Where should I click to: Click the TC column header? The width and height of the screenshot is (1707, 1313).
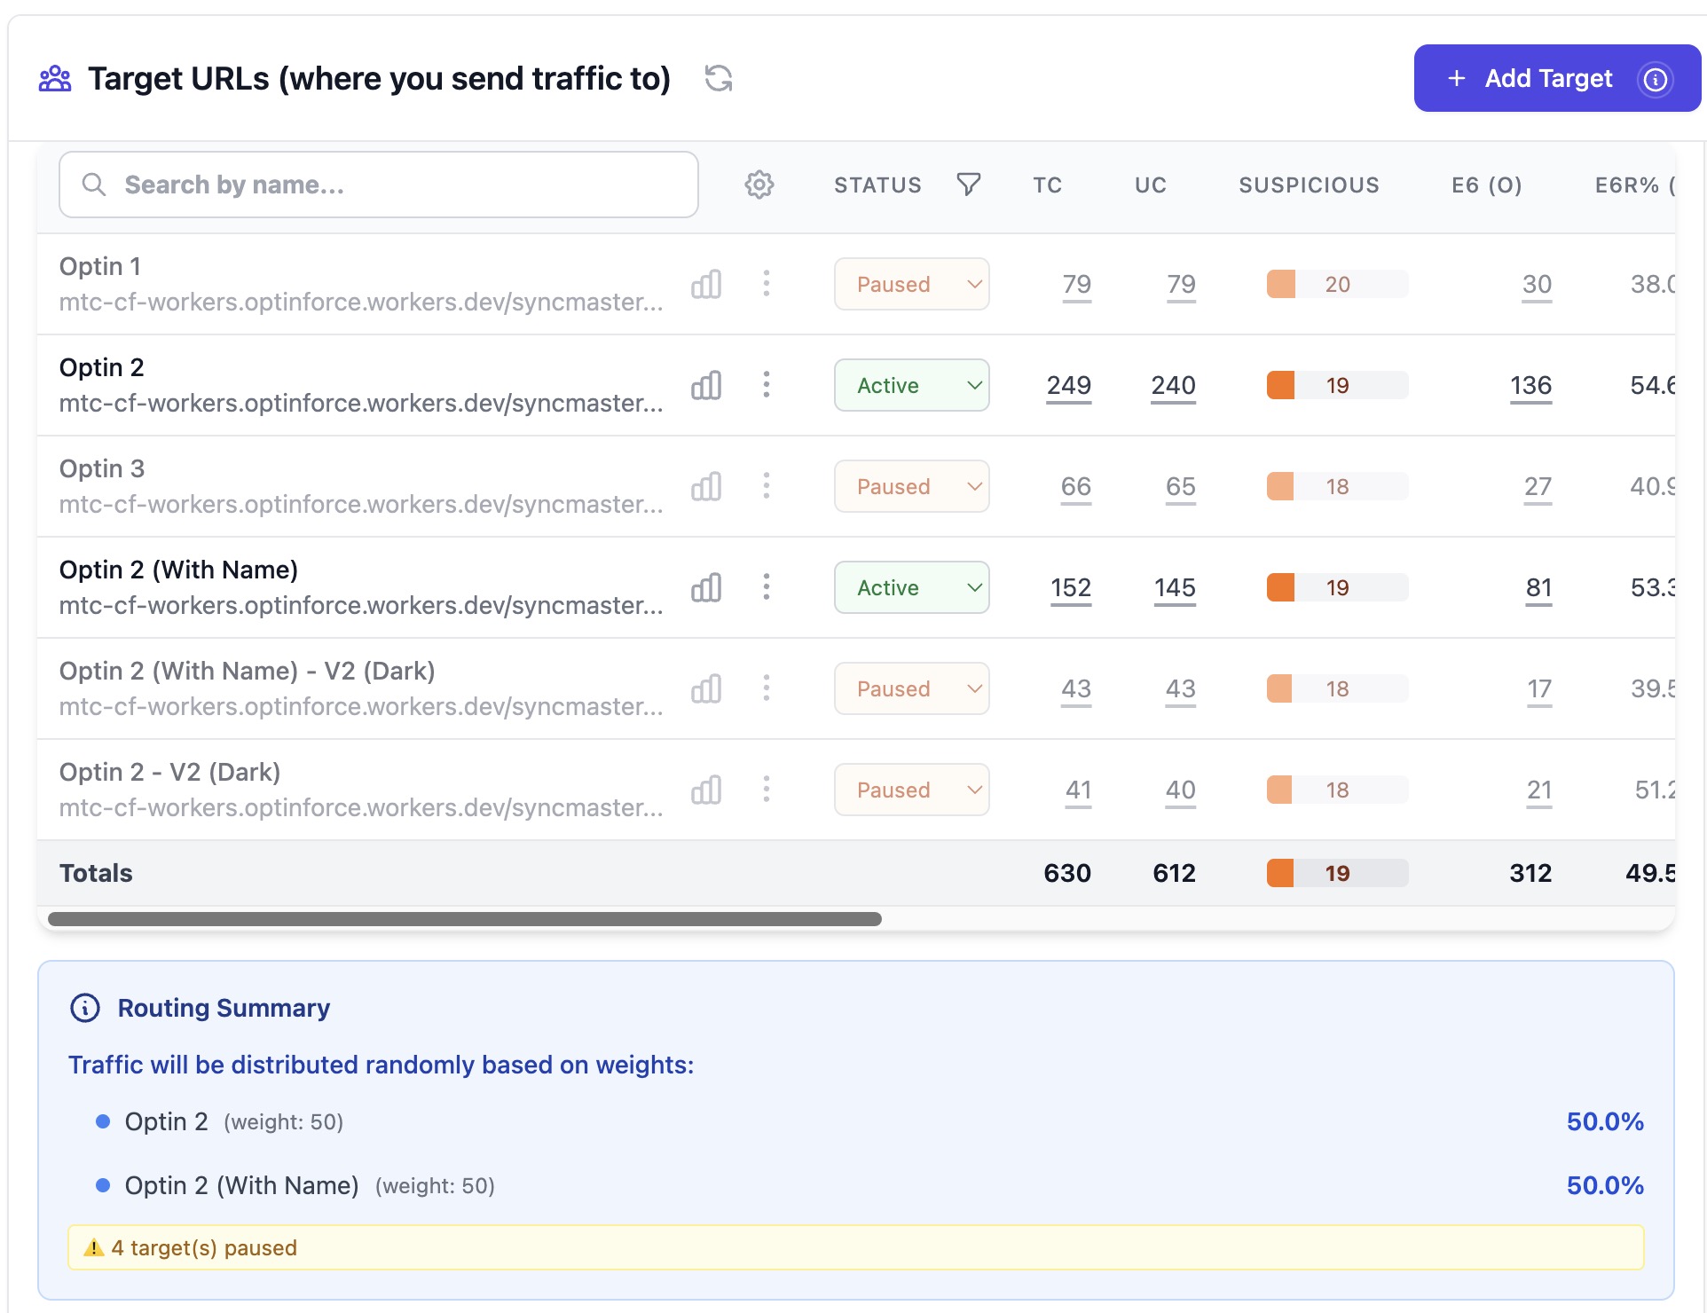[x=1047, y=185]
